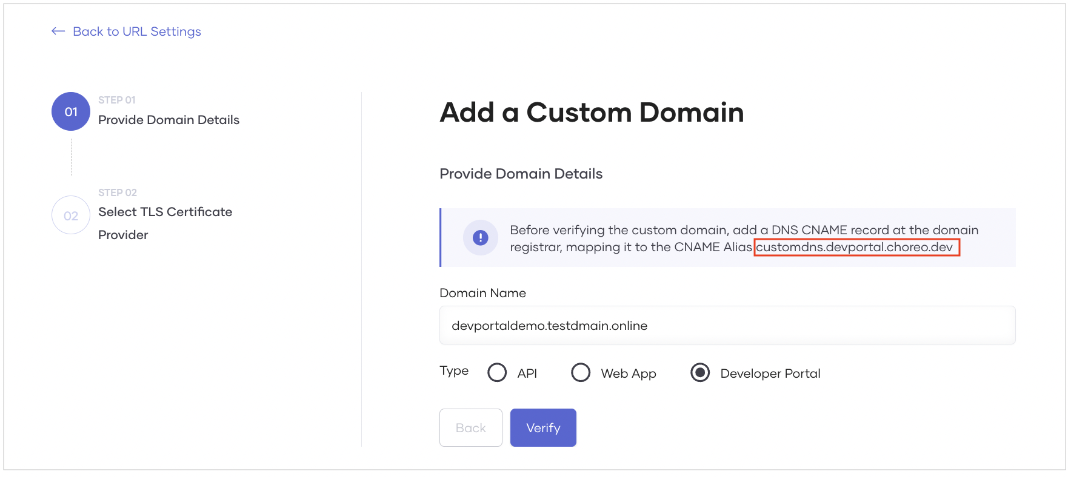Click the Provide Domain Details step label
Screen dimensions: 1068x477
pos(169,119)
